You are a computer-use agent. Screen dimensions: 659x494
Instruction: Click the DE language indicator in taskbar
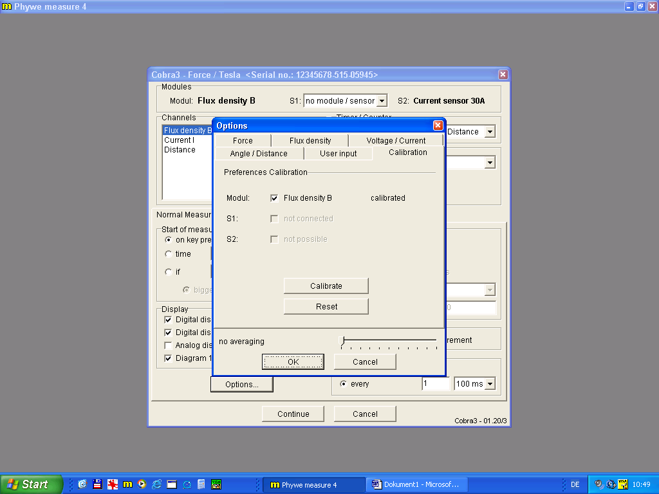click(x=575, y=484)
